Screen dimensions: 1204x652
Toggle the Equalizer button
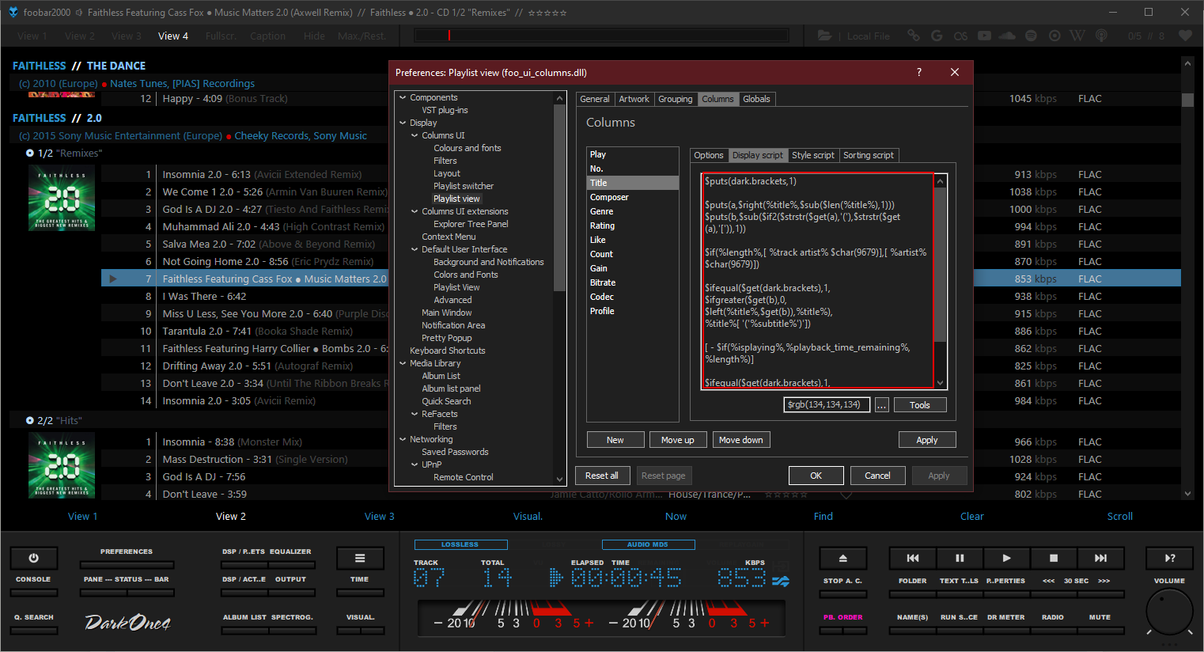(290, 564)
